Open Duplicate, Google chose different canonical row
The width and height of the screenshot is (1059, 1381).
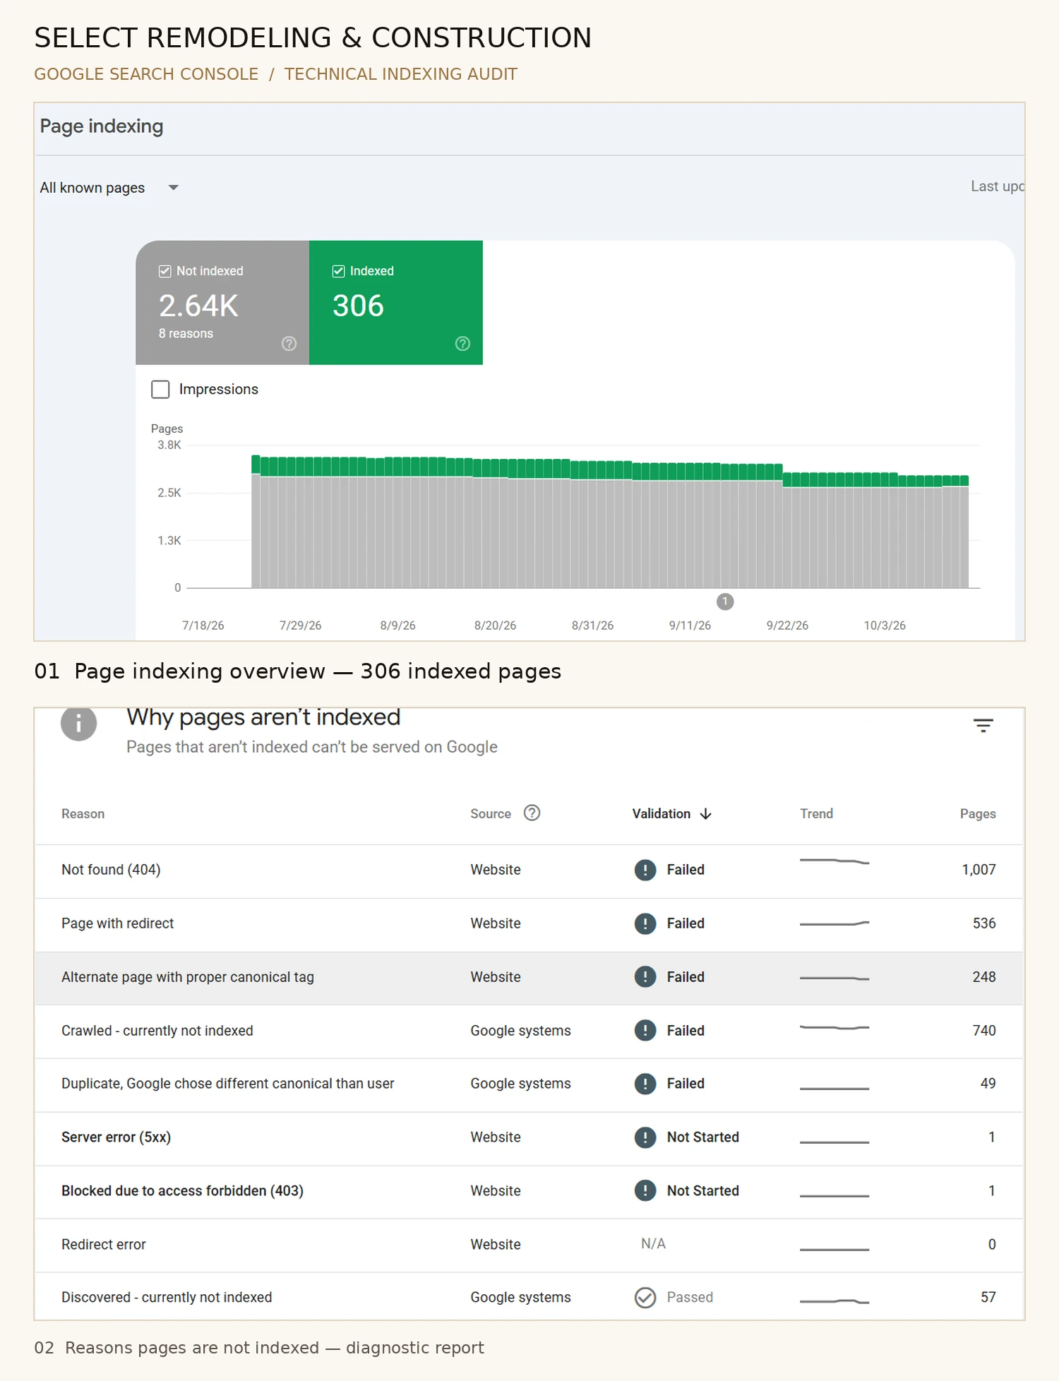coord(529,1085)
